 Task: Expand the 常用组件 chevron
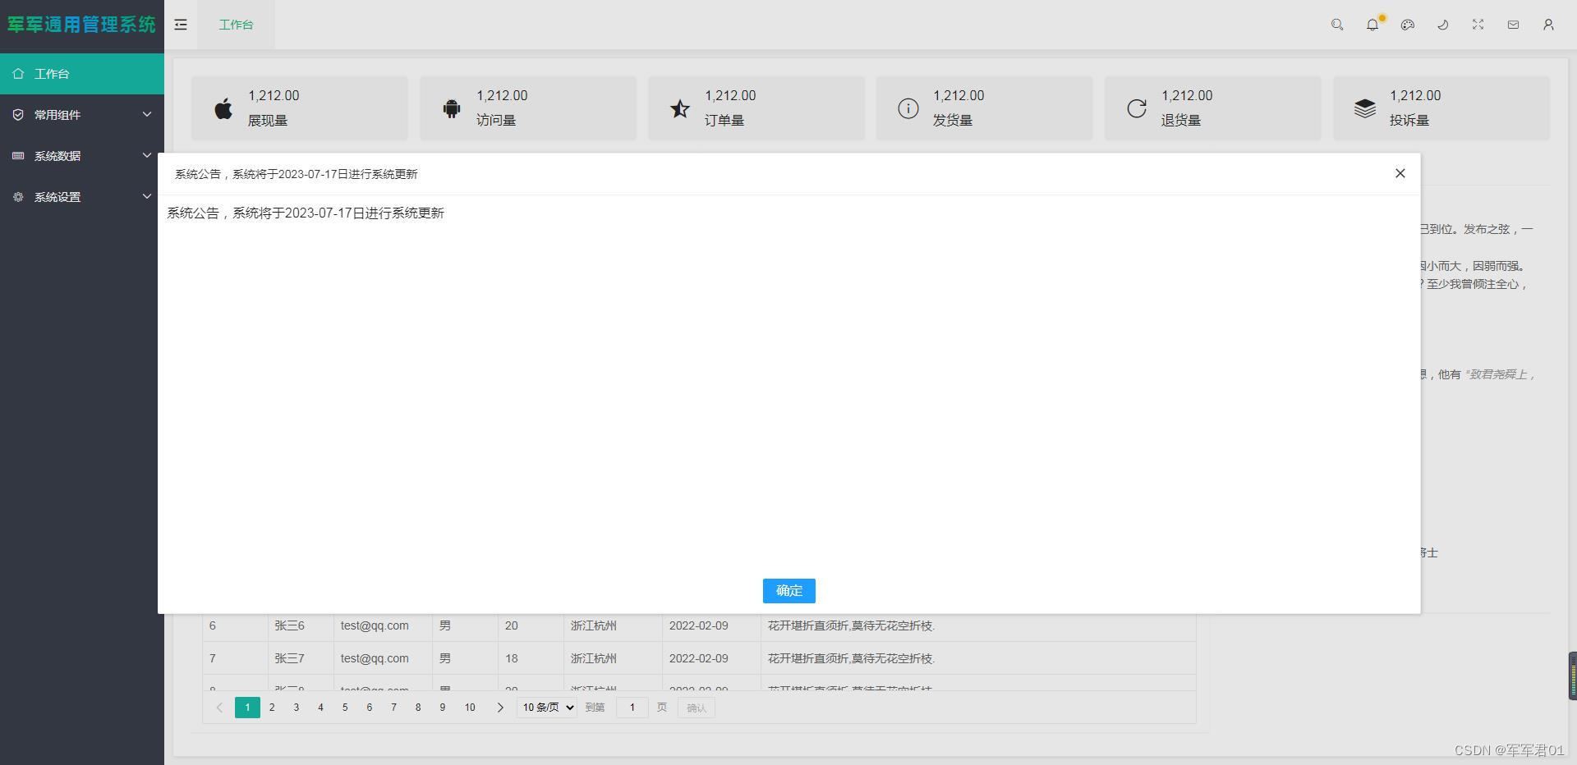pos(147,114)
